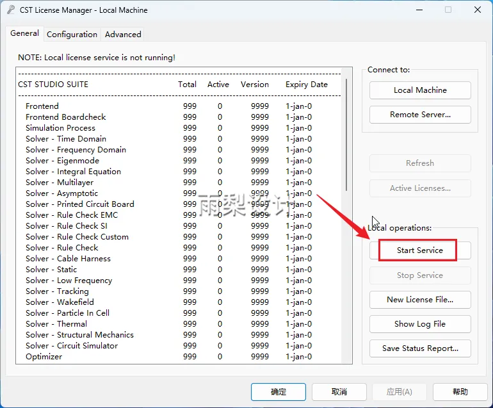Show the log file
Image resolution: width=493 pixels, height=408 pixels.
[420, 324]
